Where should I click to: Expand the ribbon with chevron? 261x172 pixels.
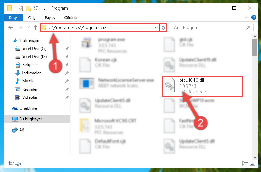(246, 17)
